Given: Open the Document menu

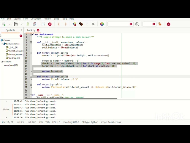Looking at the screenshot, I should click(x=36, y=19).
